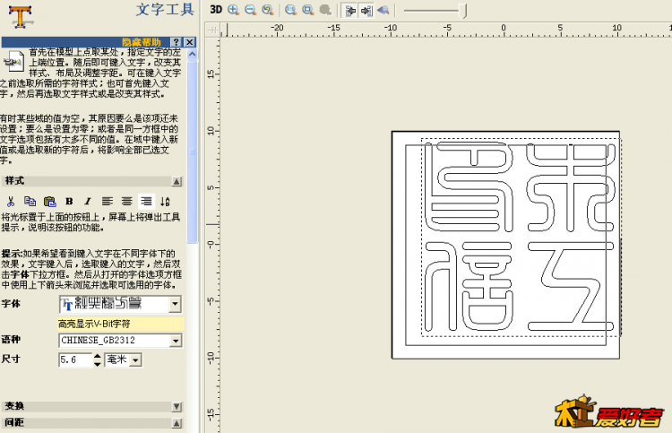Image resolution: width=672 pixels, height=433 pixels.
Task: Set zoom to 1:1 scale
Action: pyautogui.click(x=290, y=10)
